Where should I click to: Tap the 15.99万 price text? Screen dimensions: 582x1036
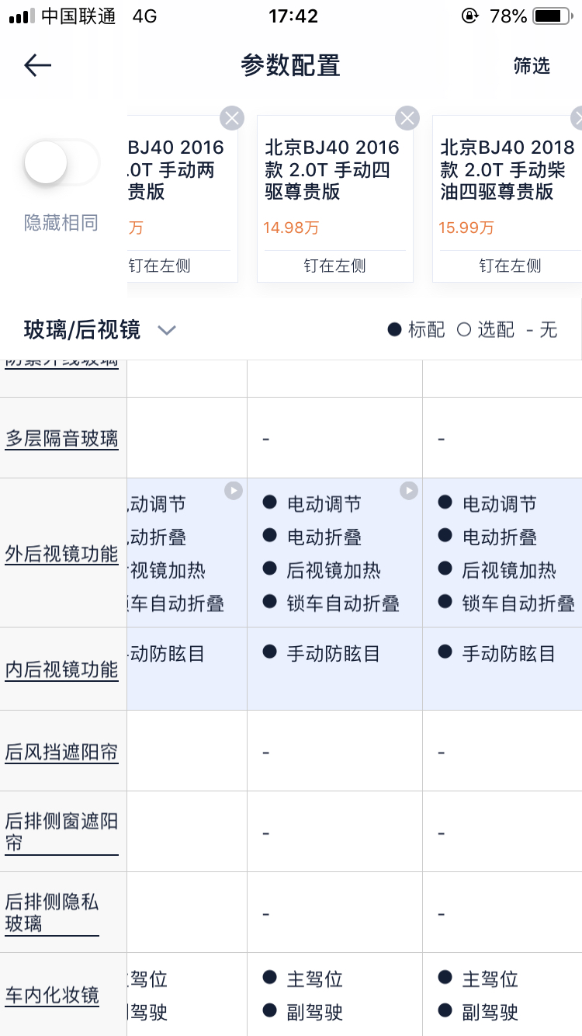click(x=467, y=228)
